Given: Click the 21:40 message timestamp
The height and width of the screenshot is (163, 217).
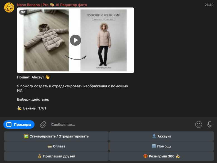Looking at the screenshot, I should (209, 5).
